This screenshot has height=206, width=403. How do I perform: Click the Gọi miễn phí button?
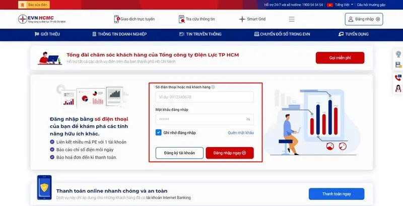tap(340, 58)
